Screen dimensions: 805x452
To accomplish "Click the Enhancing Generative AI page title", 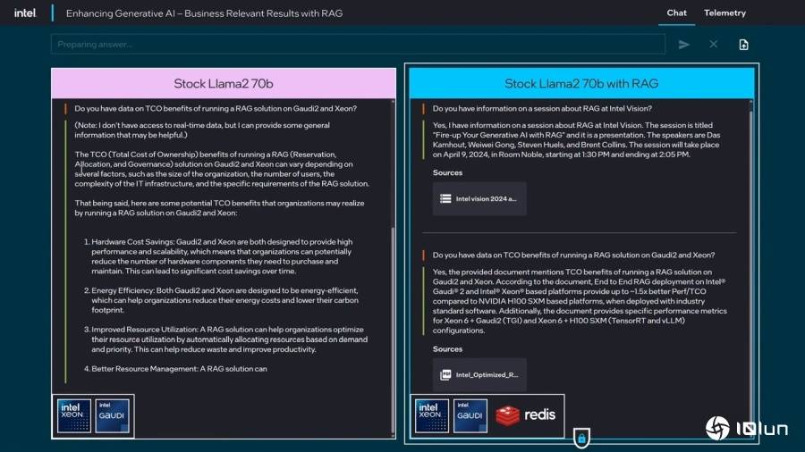I will point(204,13).
